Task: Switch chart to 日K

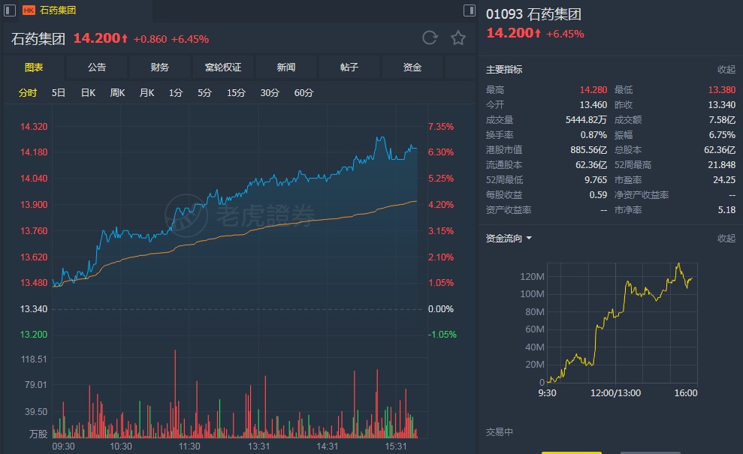Action: (88, 93)
